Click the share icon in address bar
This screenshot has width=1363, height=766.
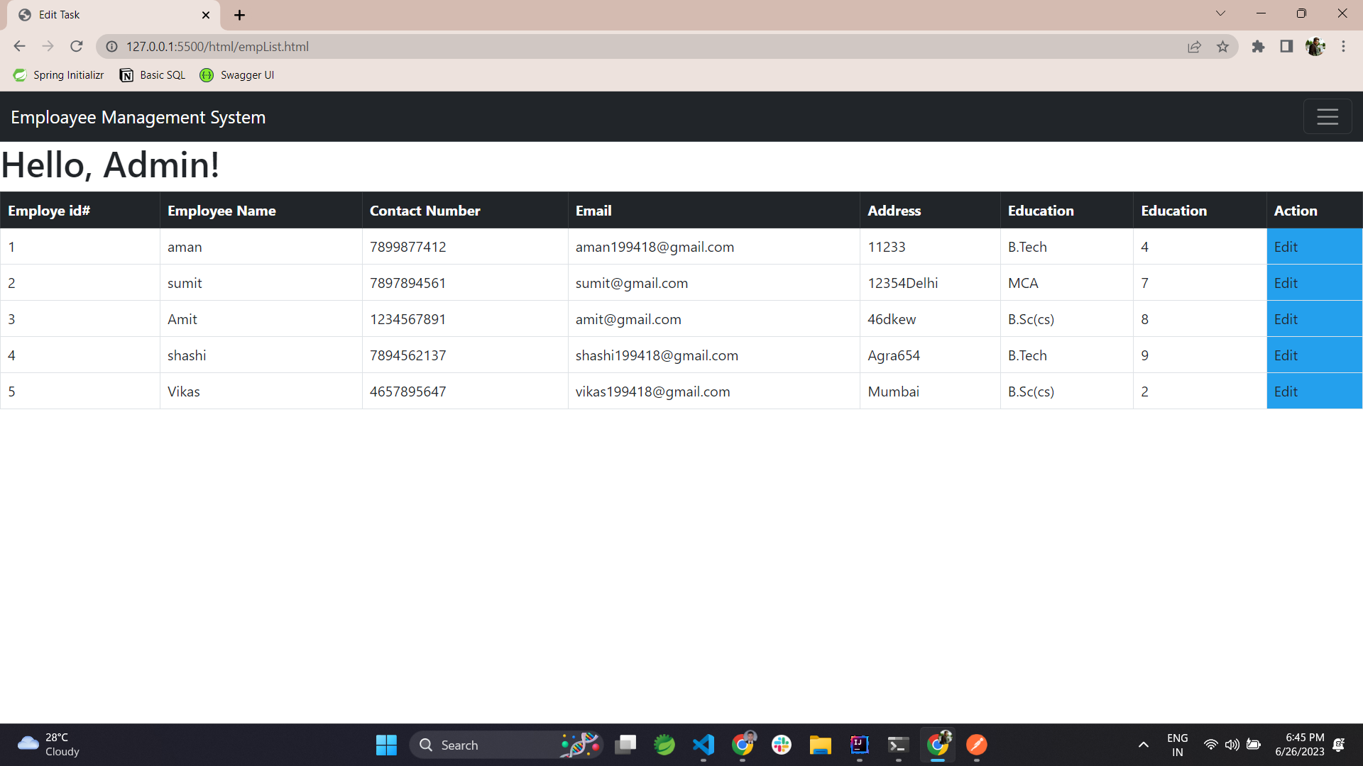tap(1195, 46)
